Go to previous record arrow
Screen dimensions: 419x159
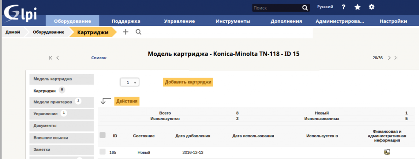(x=57, y=58)
